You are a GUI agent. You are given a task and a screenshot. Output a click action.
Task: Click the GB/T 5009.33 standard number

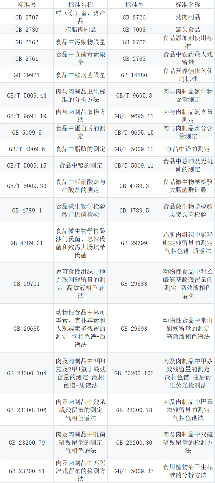tap(27, 186)
